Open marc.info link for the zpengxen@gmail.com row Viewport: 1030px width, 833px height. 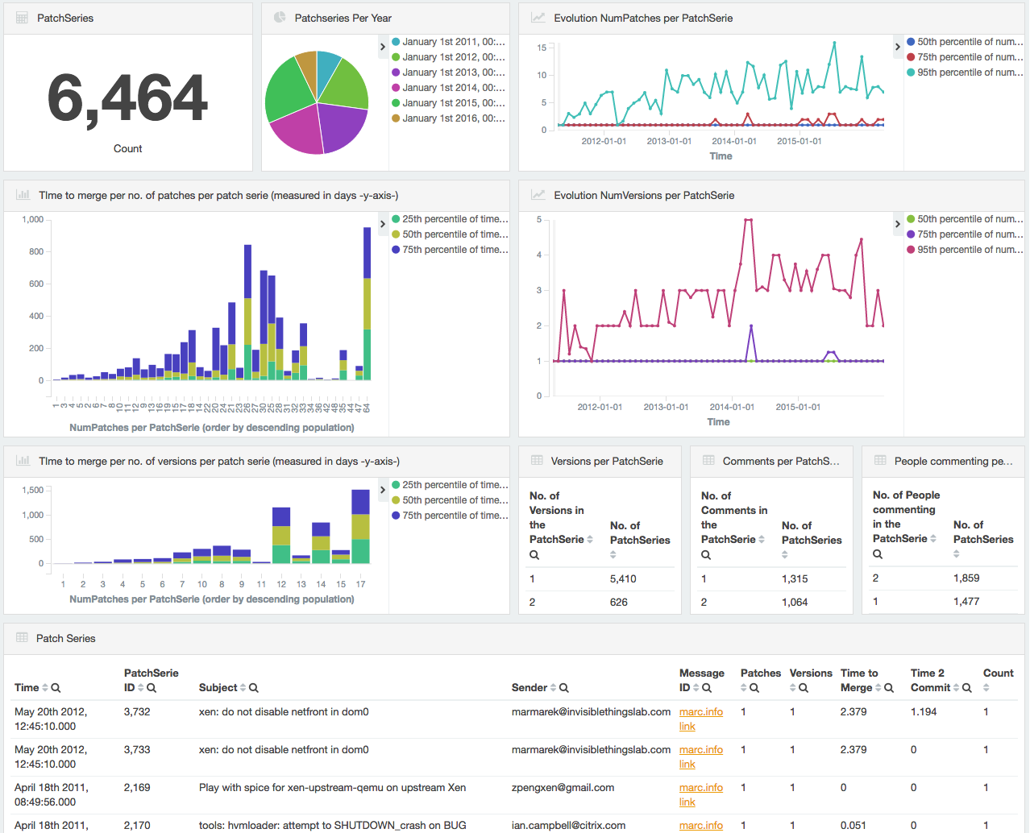(x=700, y=788)
